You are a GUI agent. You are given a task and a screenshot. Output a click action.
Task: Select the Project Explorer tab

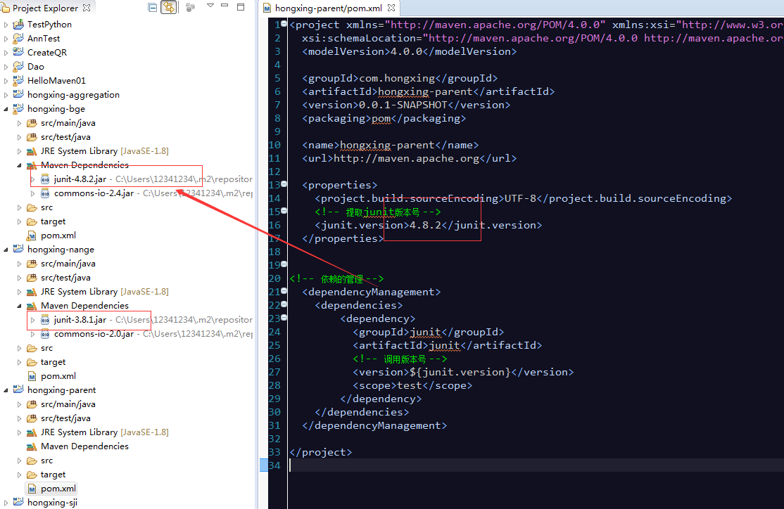point(45,8)
